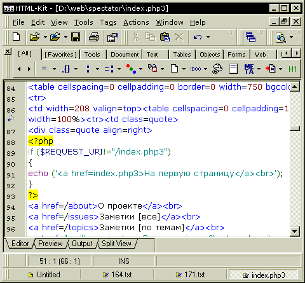The image size is (305, 283).
Task: Close the tags toolbar with the small X
Action: 8,51
